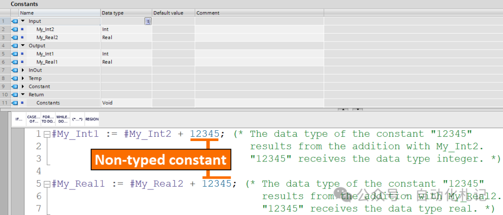Click constant 12345 in code line 1

(x=204, y=134)
